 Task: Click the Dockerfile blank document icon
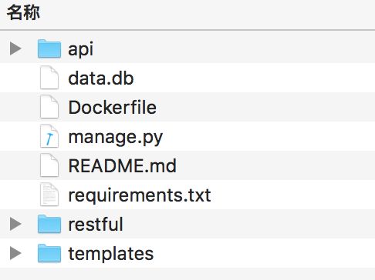(49, 107)
